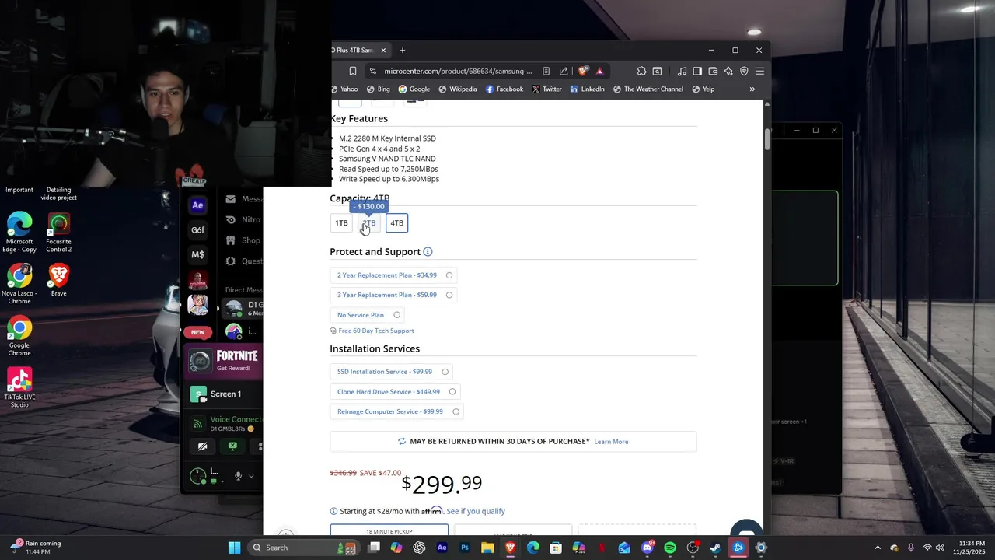Open After Effects from taskbar

pyautogui.click(x=442, y=548)
